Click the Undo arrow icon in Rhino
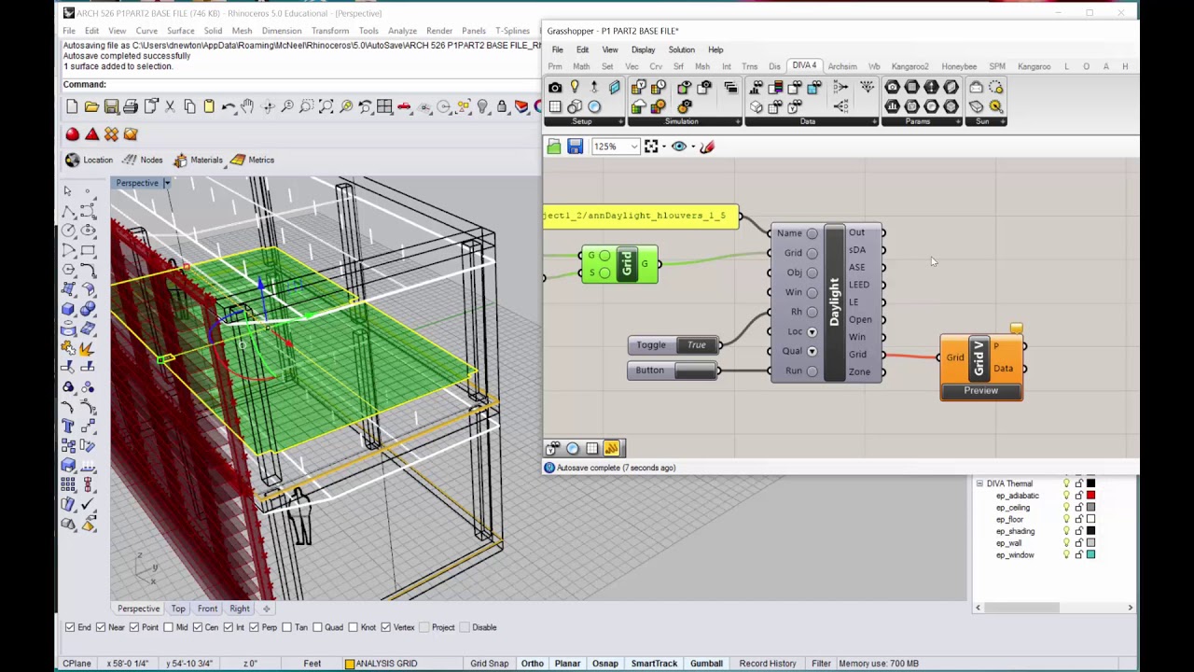1194x672 pixels. click(x=229, y=107)
